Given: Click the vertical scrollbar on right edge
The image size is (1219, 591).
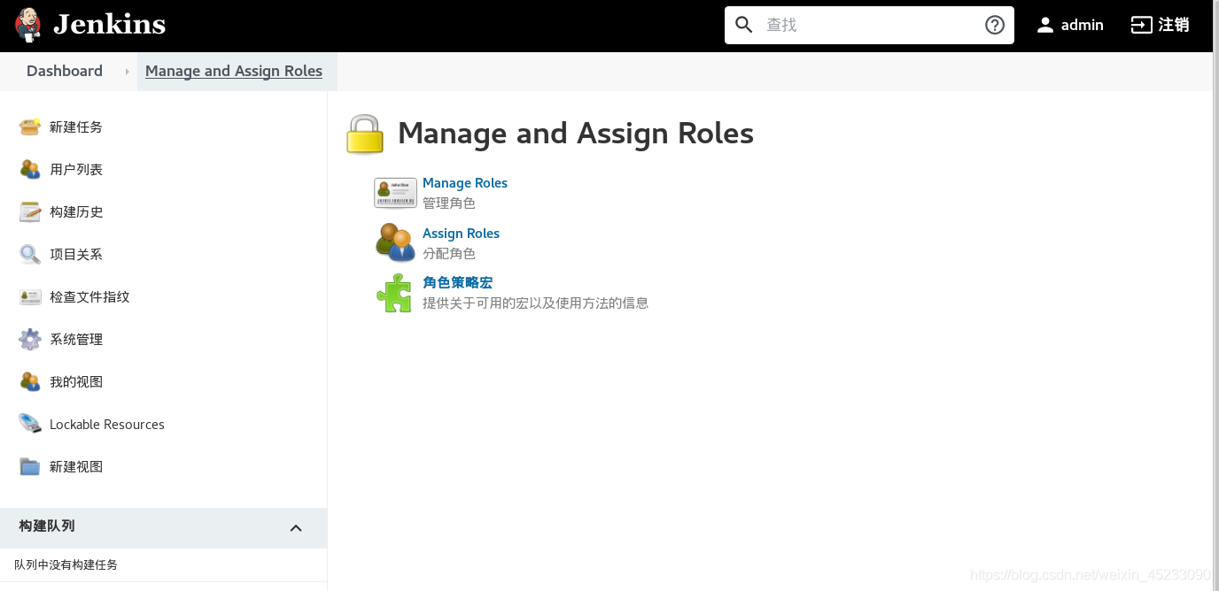Looking at the screenshot, I should click(1215, 295).
